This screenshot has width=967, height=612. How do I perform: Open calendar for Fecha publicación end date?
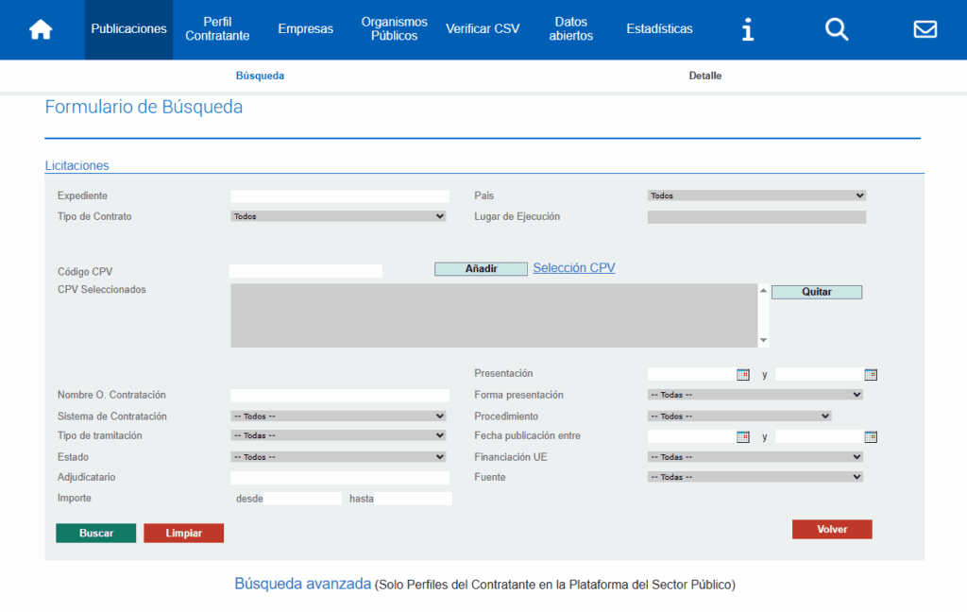click(x=871, y=436)
